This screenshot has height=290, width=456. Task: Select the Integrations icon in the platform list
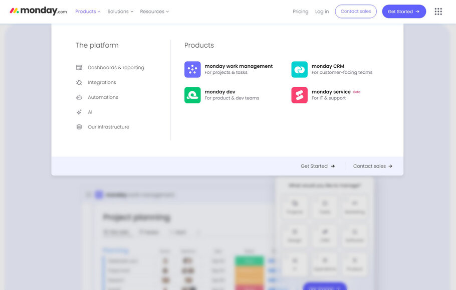click(x=79, y=82)
